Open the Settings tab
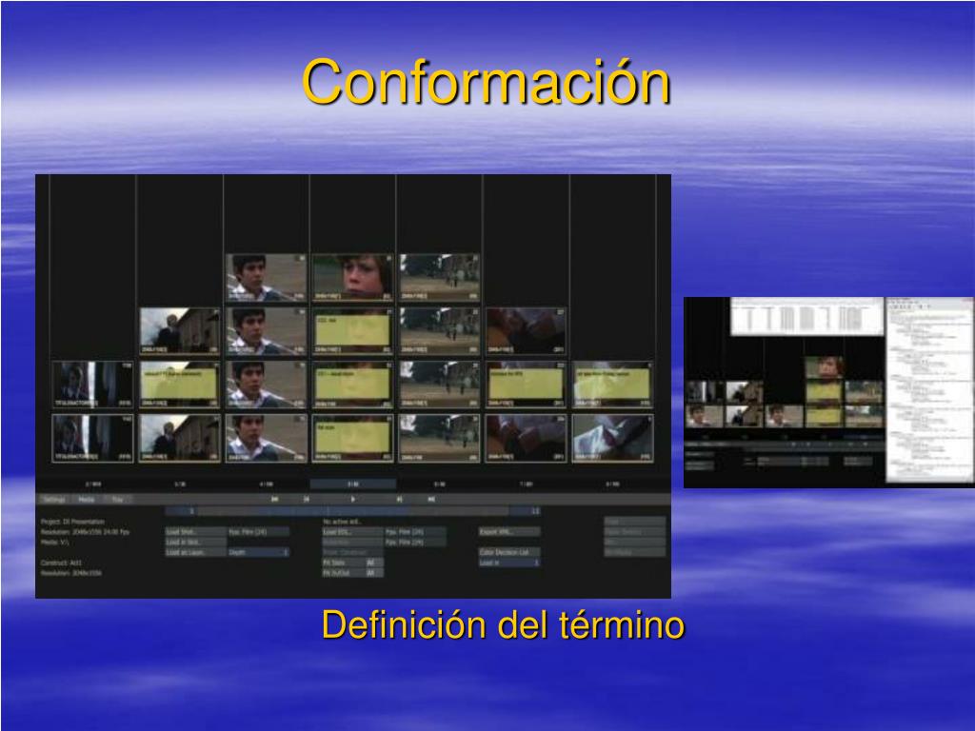Screen dimensions: 975x731 coord(54,499)
